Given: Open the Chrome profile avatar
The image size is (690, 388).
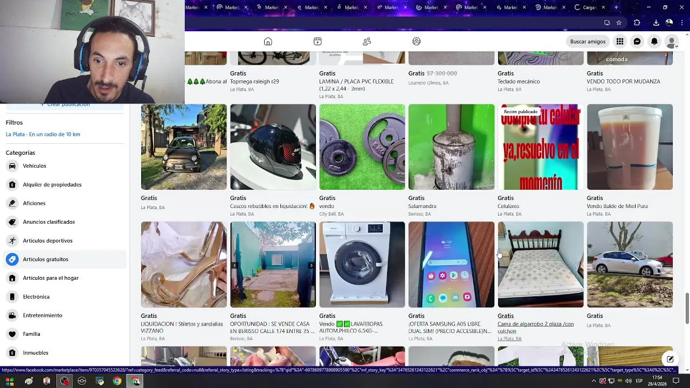Looking at the screenshot, I should tap(669, 23).
